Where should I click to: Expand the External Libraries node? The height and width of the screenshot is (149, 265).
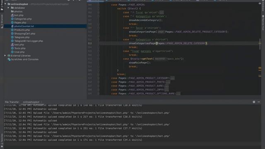(x=5, y=55)
